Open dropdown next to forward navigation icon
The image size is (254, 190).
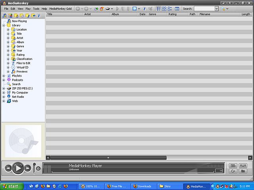pos(90,9)
